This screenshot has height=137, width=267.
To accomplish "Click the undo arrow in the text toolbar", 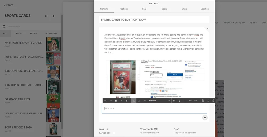I will pos(105,101).
